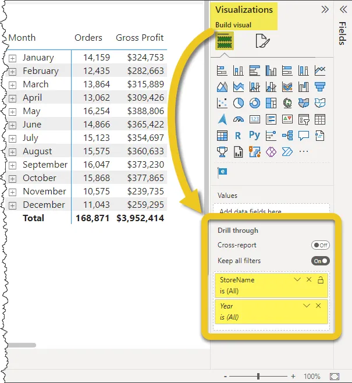Select the Treemap visualization

(x=271, y=103)
